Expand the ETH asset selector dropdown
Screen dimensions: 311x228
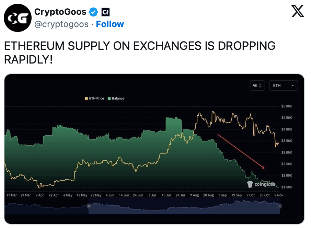click(284, 85)
